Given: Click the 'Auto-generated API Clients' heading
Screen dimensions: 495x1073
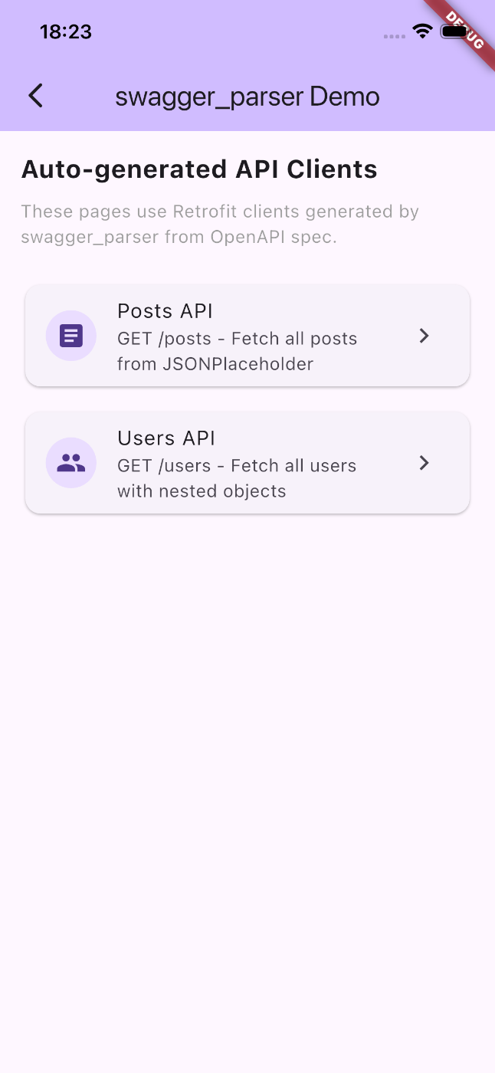Looking at the screenshot, I should tap(199, 169).
